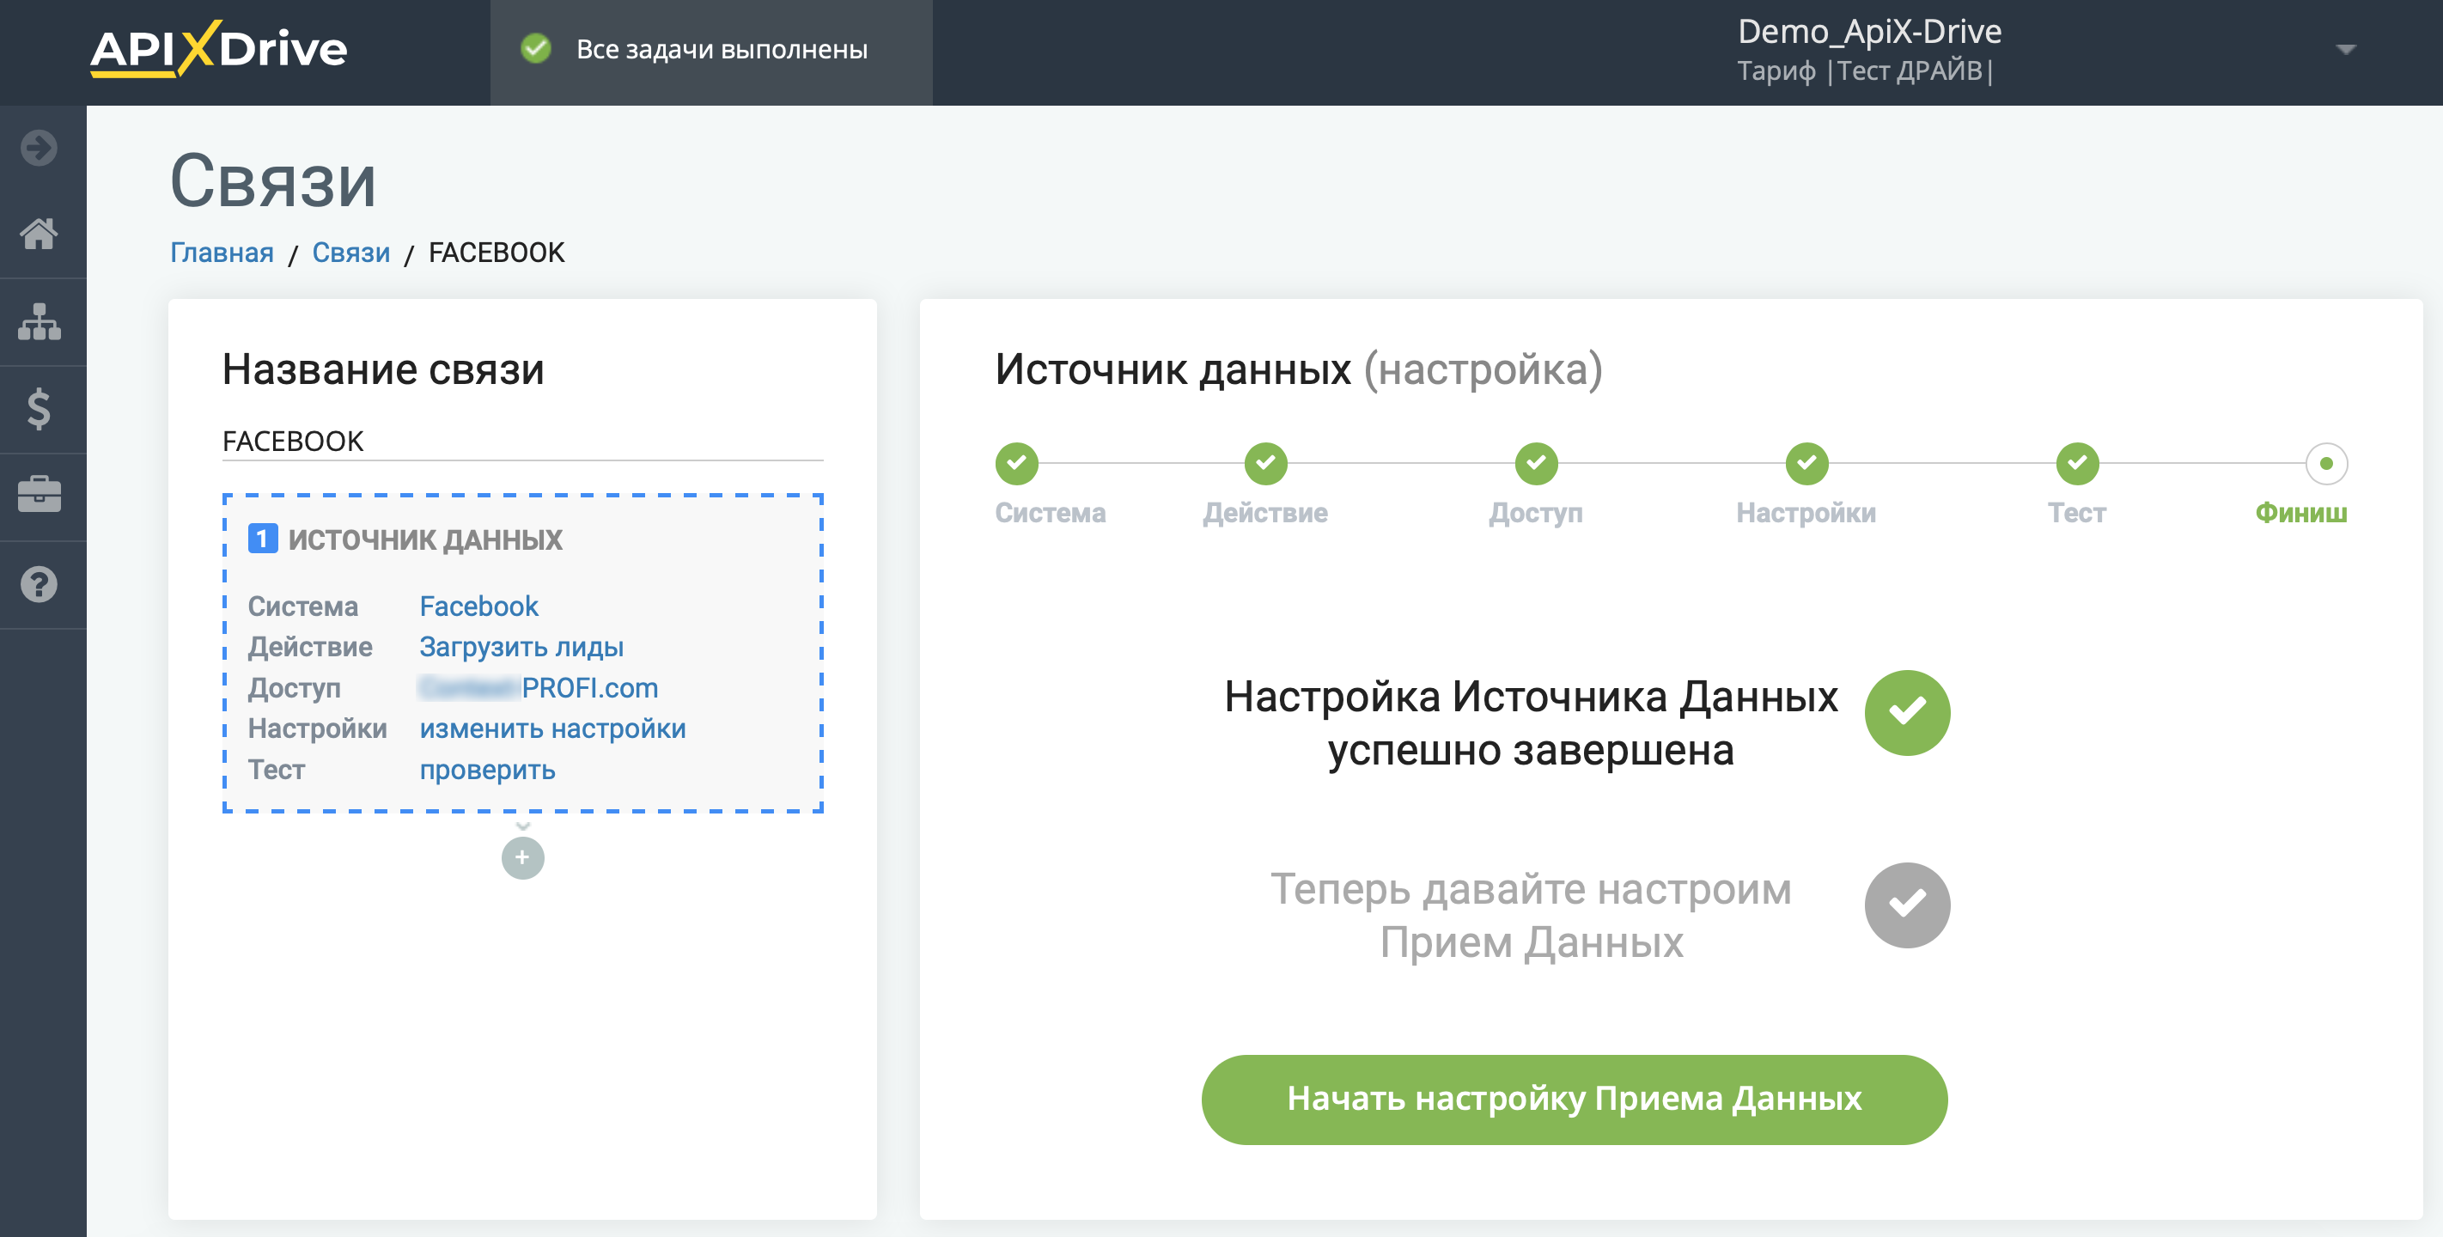The image size is (2443, 1237).
Task: Open the Связи breadcrumb link
Action: (350, 253)
